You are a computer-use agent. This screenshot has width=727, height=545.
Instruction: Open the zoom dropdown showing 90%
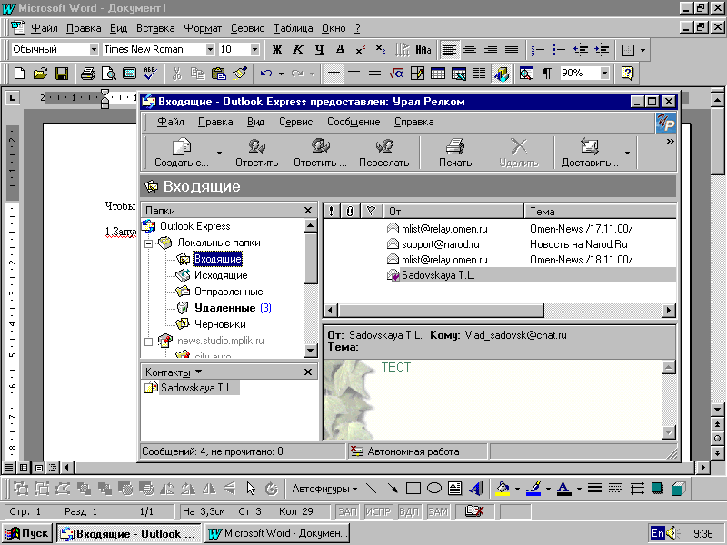[604, 73]
